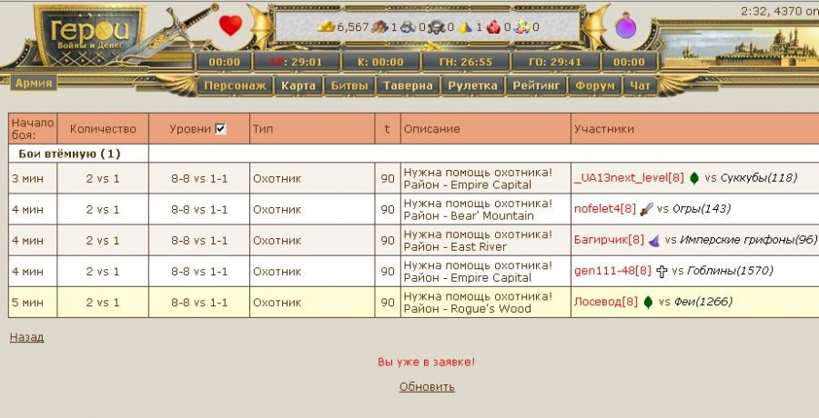Click the Назад link
819x418 pixels.
[26, 337]
